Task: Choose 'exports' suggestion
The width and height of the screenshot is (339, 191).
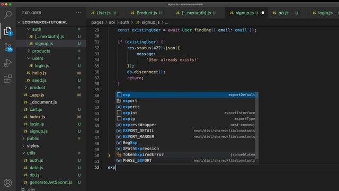Action: [185, 107]
